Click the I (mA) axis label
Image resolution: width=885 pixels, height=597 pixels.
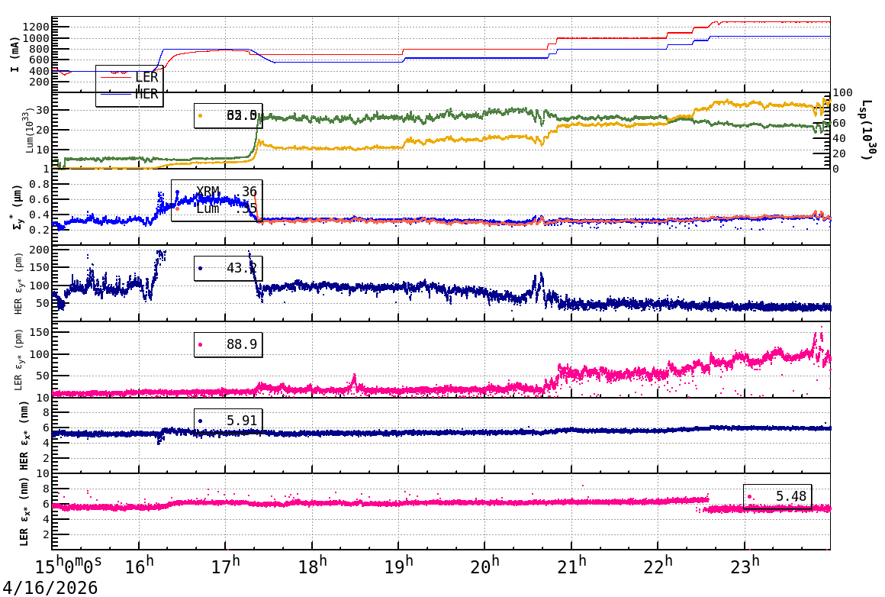[14, 55]
